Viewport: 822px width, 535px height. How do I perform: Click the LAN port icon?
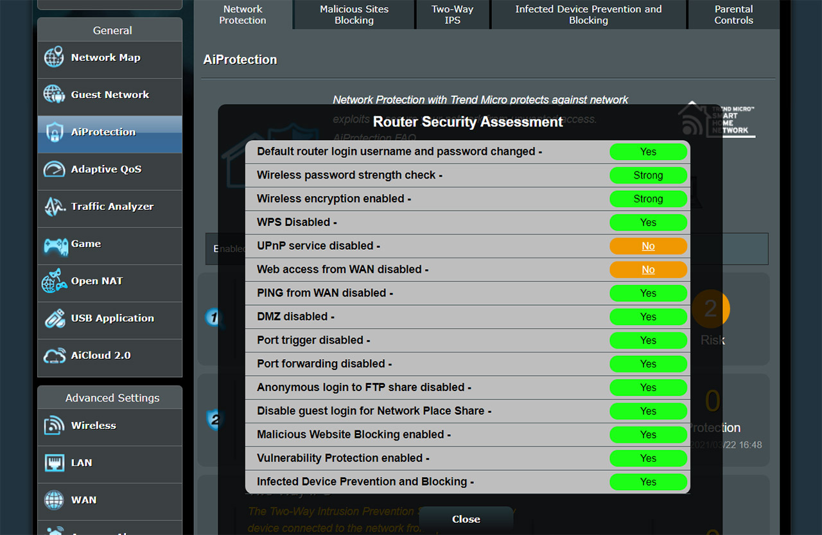(x=54, y=462)
